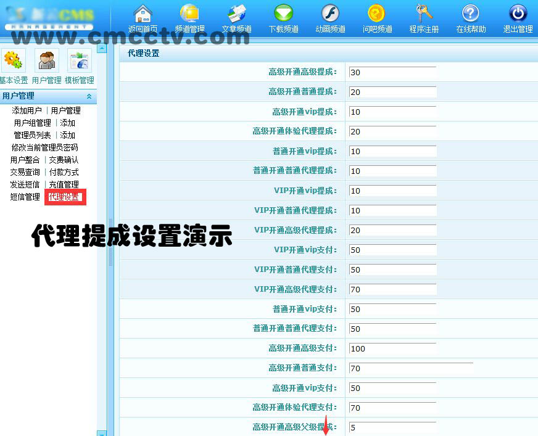Open the 短信管理 link
Image resolution: width=538 pixels, height=436 pixels.
(x=25, y=197)
